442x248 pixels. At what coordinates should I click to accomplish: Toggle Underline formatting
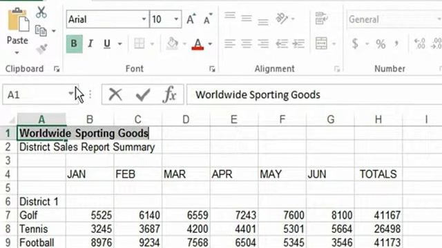107,44
